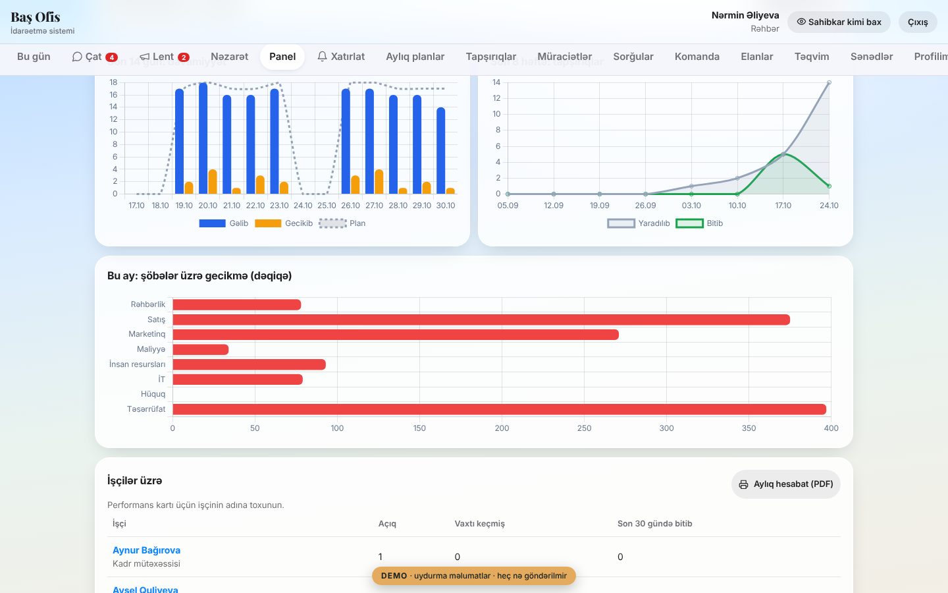Image resolution: width=948 pixels, height=593 pixels.
Task: Click the Çıxış logout button
Action: pyautogui.click(x=918, y=22)
